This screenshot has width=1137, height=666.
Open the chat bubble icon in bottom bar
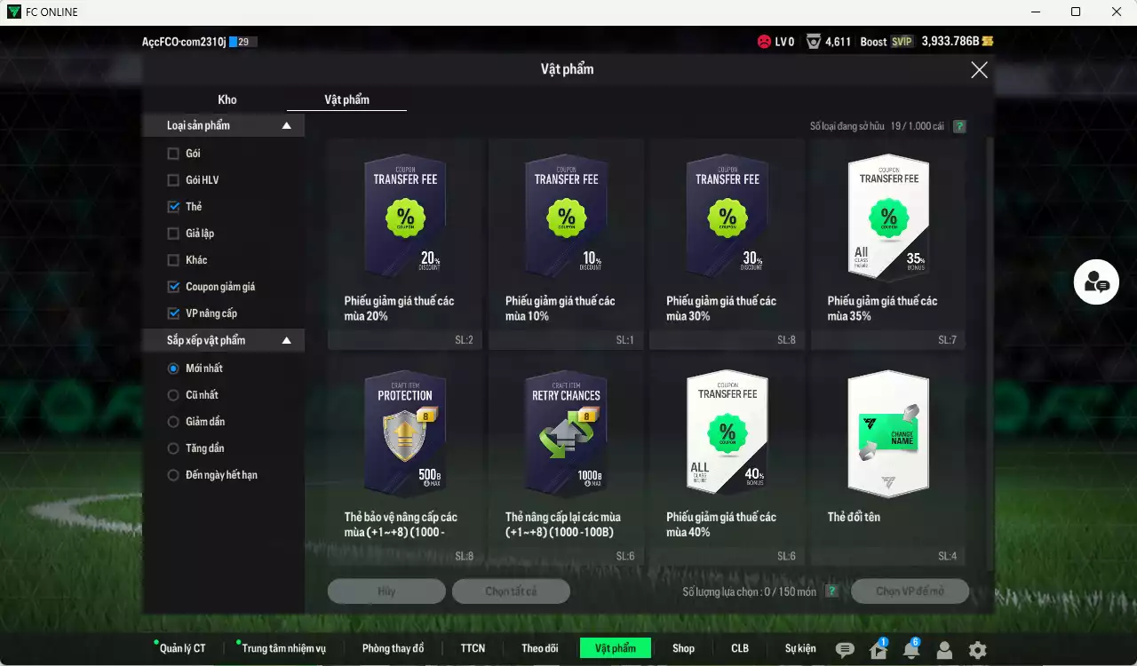pyautogui.click(x=845, y=650)
